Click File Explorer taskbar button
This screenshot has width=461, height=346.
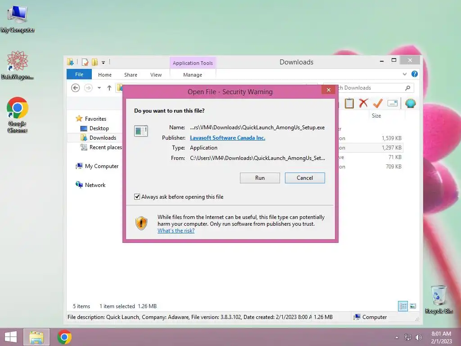tap(36, 337)
